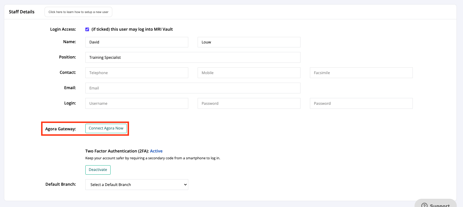The image size is (463, 207).
Task: Open the Default Branch dropdown
Action: coord(137,185)
